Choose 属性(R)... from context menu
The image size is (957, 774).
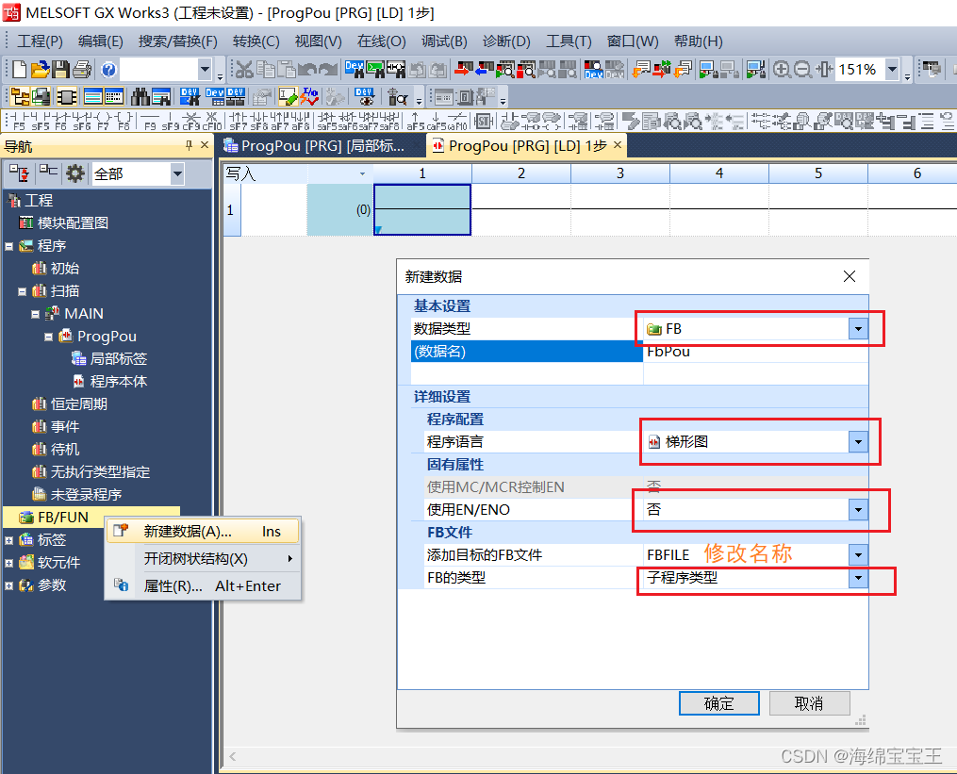pyautogui.click(x=203, y=586)
